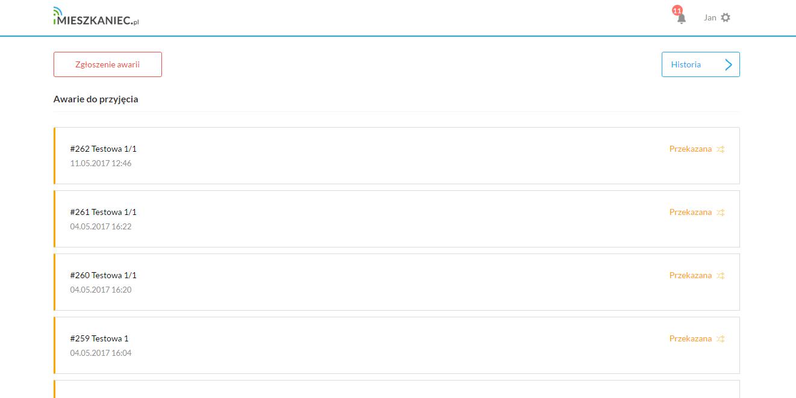Click Przekazana status on entry #259
Viewport: 796px width, 398px height.
pos(690,338)
